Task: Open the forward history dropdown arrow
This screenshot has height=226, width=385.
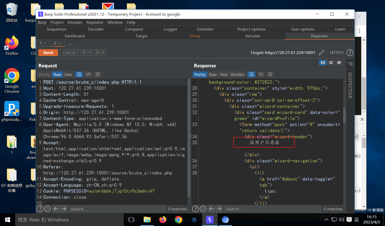Action: 103,52
